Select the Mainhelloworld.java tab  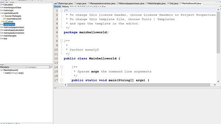coord(191,3)
